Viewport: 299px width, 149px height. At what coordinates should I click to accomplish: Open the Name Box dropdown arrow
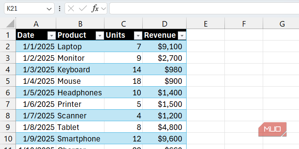tap(49, 9)
